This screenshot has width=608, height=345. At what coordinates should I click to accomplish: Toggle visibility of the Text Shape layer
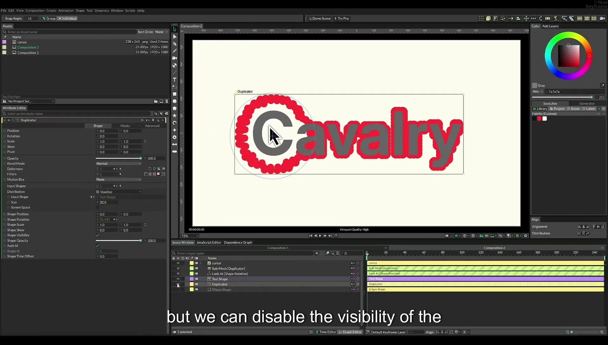(178, 279)
